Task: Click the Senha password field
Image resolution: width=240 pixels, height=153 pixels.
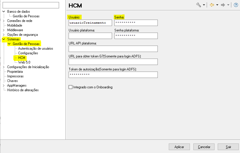Action: coord(136,23)
